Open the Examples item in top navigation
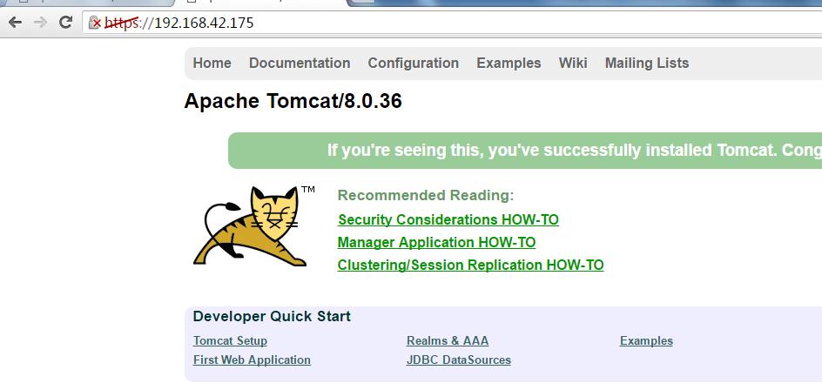Screen dimensions: 822x390 pyautogui.click(x=509, y=63)
